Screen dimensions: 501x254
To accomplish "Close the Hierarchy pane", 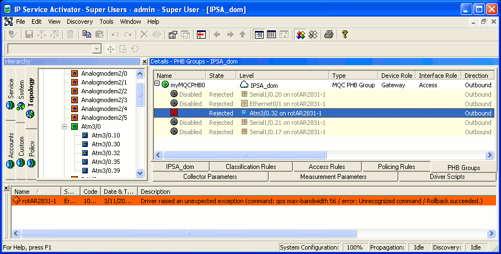I will 145,61.
